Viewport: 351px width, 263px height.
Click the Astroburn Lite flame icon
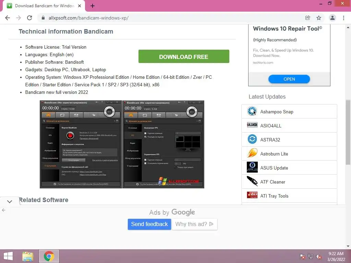[x=252, y=153]
